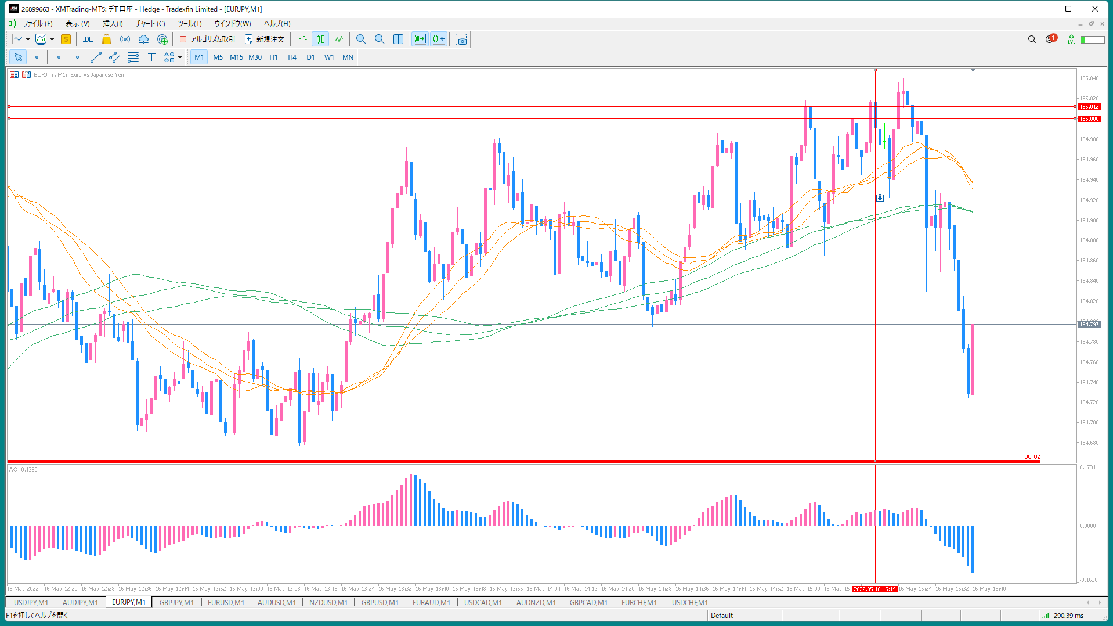
Task: Switch chart to candlestick view
Action: pyautogui.click(x=320, y=39)
